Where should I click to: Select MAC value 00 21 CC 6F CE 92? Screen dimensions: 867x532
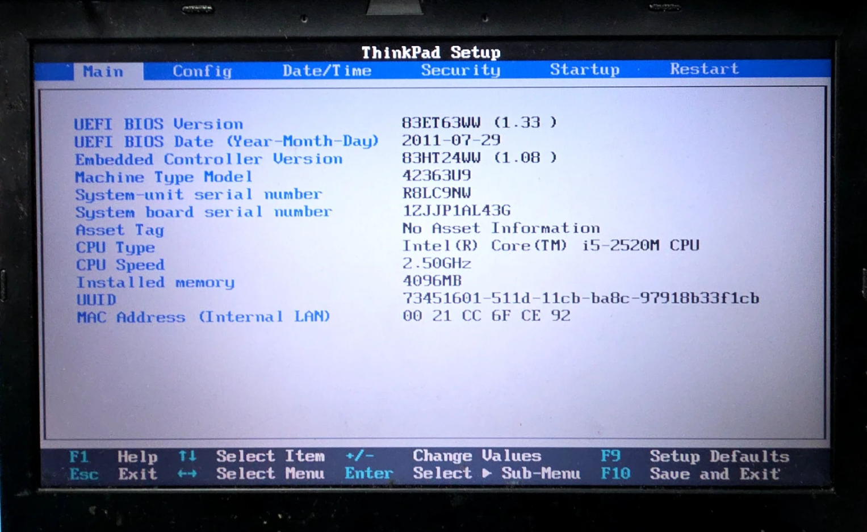[487, 316]
